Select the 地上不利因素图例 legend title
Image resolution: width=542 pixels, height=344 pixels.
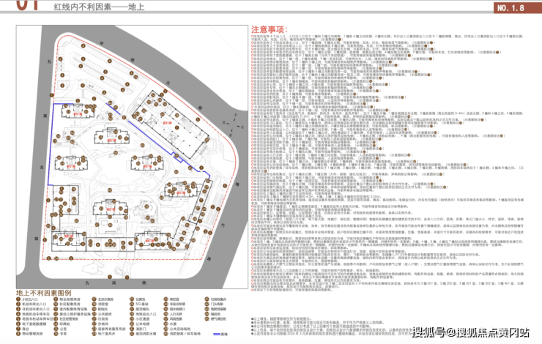[43, 293]
